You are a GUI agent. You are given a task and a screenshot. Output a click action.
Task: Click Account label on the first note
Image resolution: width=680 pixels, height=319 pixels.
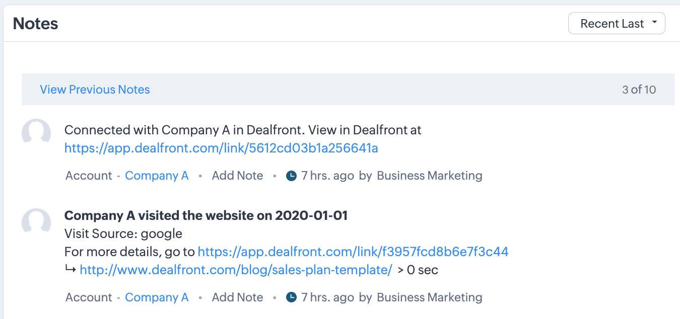(x=89, y=176)
